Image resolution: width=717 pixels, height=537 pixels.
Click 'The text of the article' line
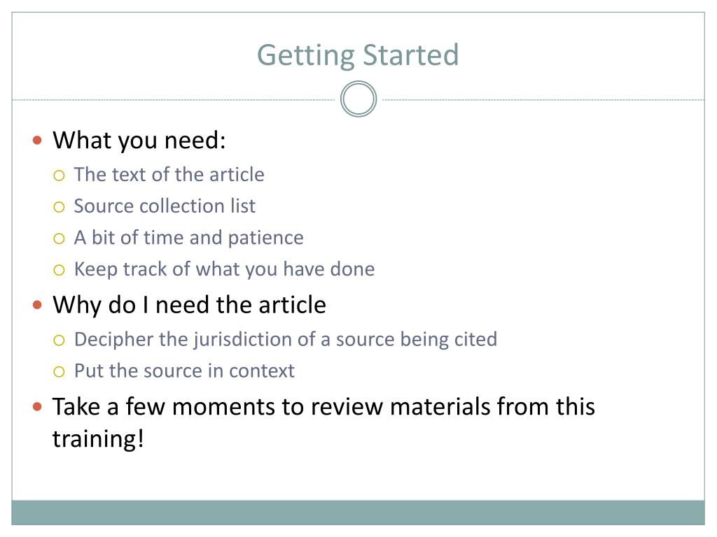(169, 174)
